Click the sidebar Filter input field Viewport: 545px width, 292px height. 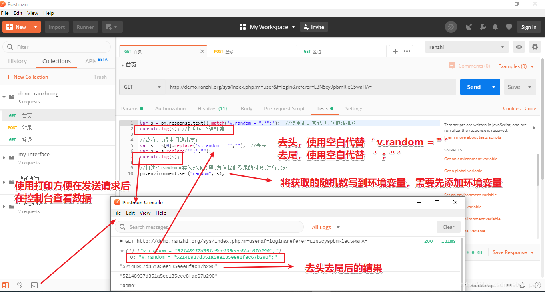coord(57,47)
